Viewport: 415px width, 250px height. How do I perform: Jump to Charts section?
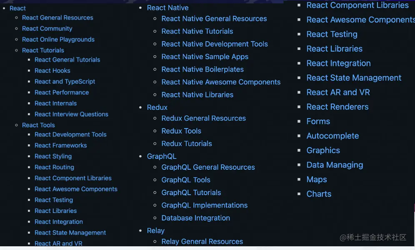[319, 194]
